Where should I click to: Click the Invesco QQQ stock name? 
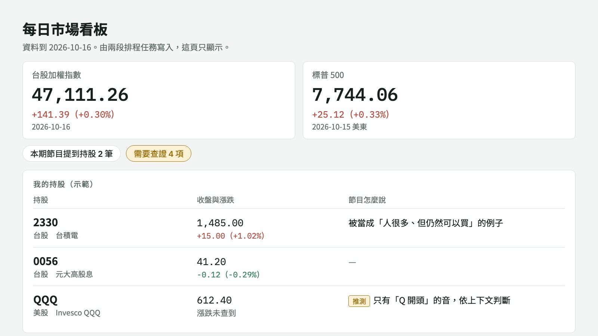[x=78, y=313]
